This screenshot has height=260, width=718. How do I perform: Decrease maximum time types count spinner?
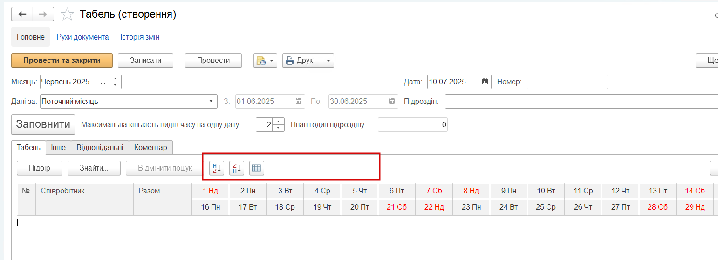tap(278, 128)
